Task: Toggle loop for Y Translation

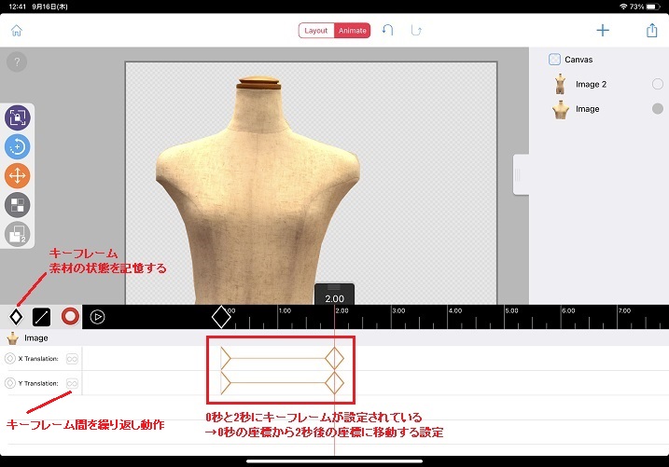Action: 71,383
